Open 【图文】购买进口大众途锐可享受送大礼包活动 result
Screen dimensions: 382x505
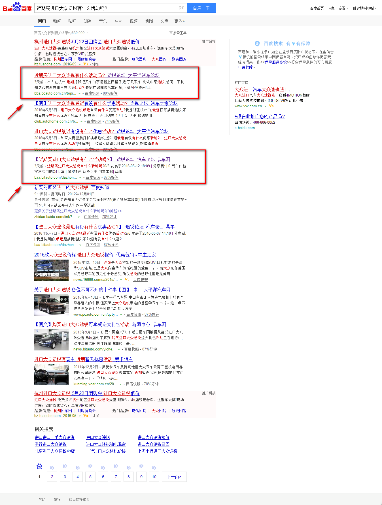(100, 324)
